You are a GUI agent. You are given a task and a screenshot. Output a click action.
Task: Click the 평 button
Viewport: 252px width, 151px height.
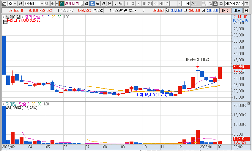click(x=246, y=11)
